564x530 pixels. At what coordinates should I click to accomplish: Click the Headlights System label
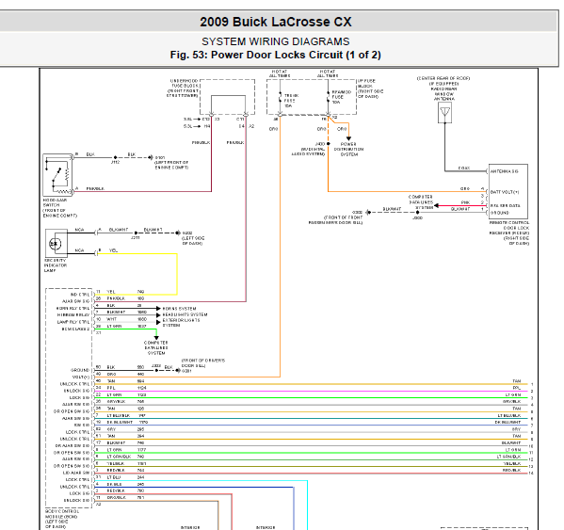click(185, 314)
